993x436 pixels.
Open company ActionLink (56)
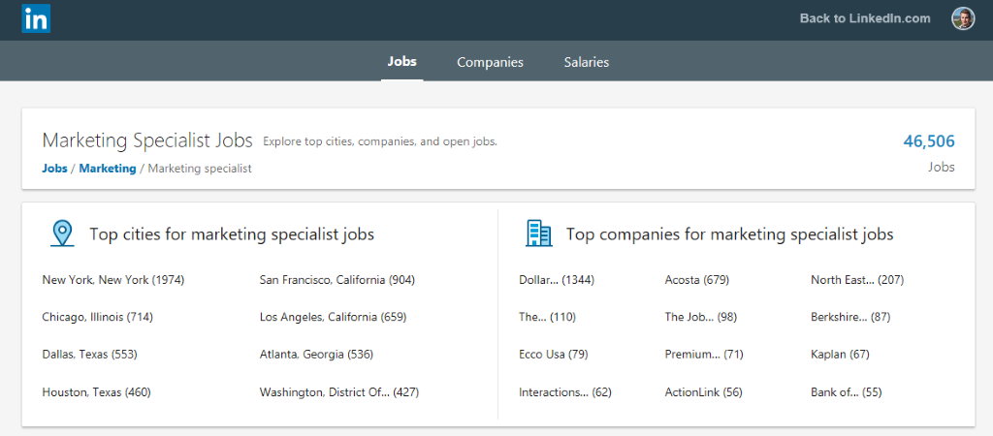(704, 392)
